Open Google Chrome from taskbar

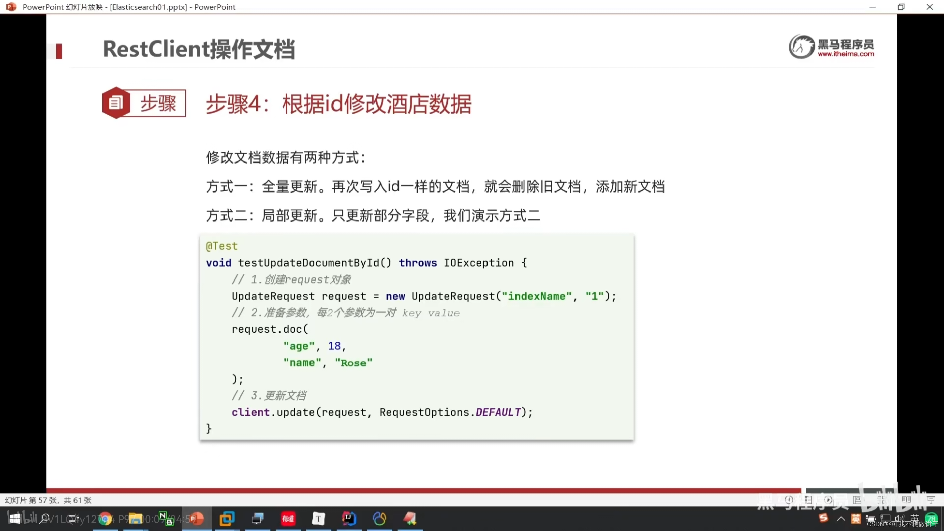pyautogui.click(x=105, y=519)
